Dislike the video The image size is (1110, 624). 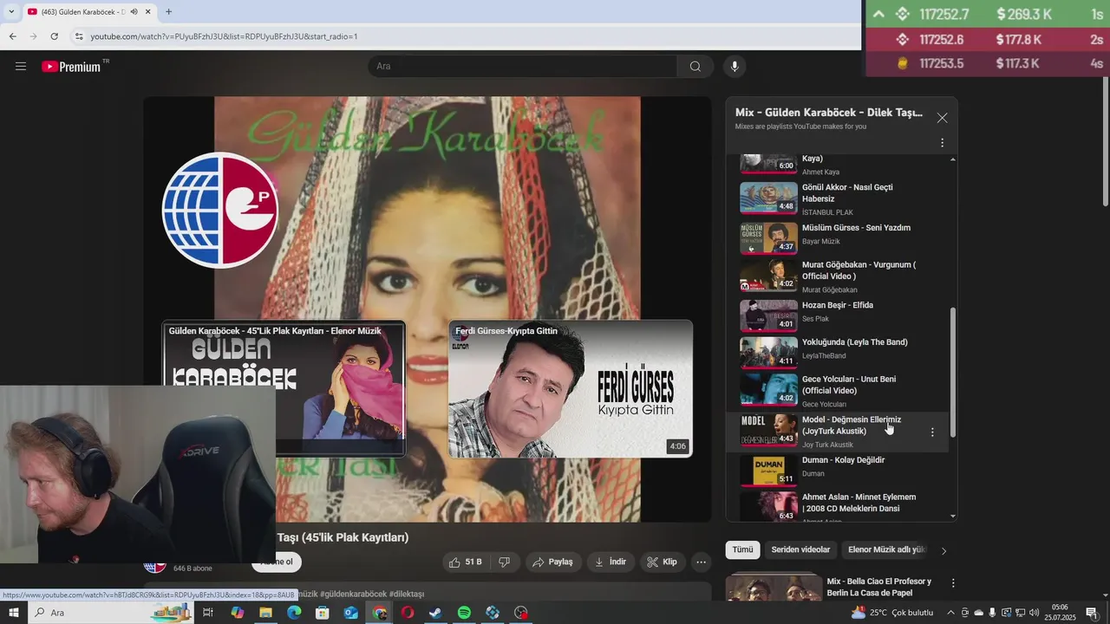(x=504, y=562)
